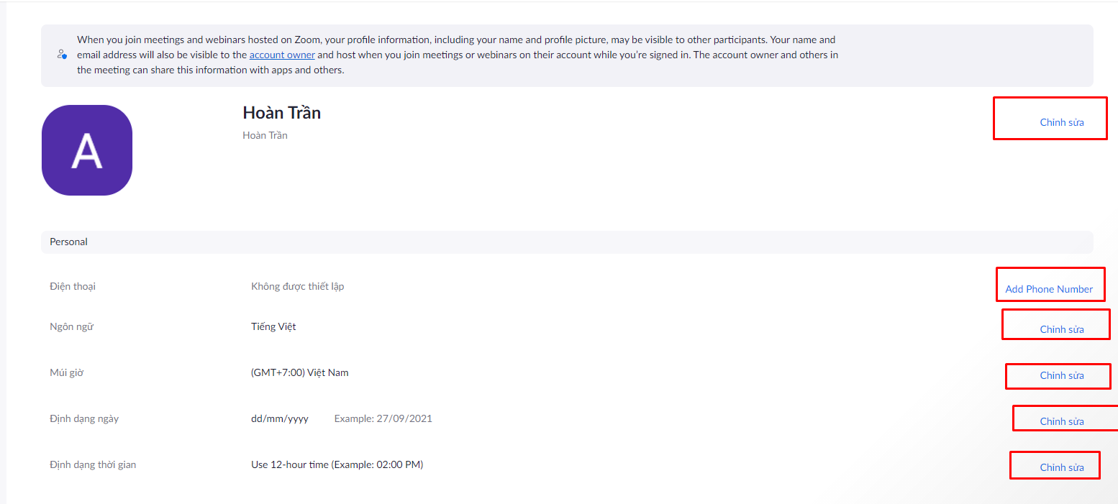Click the (GMT+7:00) Việt Nam value
Image resolution: width=1118 pixels, height=504 pixels.
click(299, 372)
